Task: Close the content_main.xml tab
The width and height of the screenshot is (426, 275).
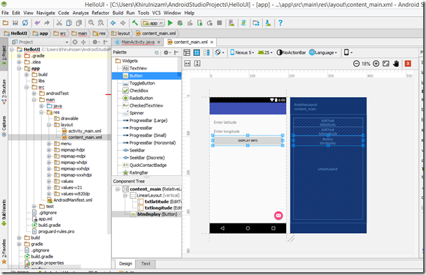Action: click(212, 42)
